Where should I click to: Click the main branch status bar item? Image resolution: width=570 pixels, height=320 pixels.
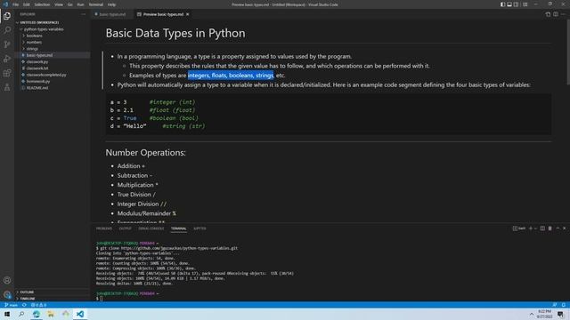11,305
